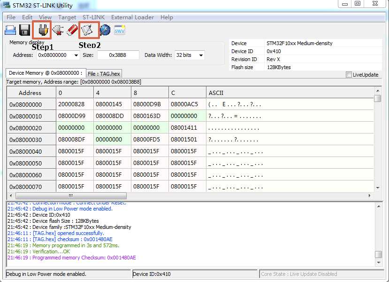Click the ASCII column header
Viewport: 389px width, 282px height.
point(290,93)
